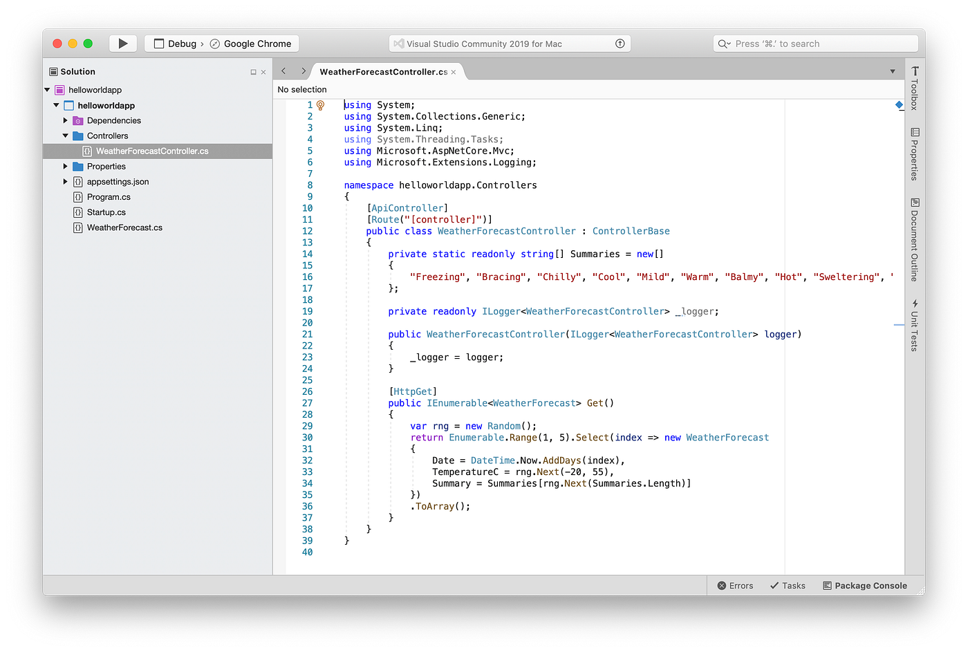Screen dimensions: 968x652
Task: Show the Errors pad
Action: [x=736, y=586]
